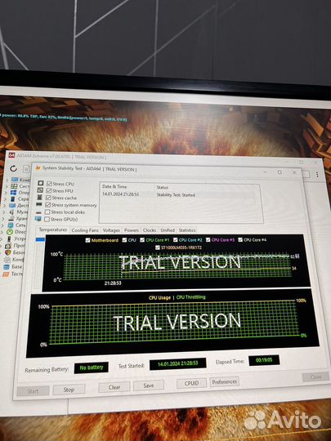Expand the Дисплей tree node arrow
The image size is (331, 441).
coord(5,206)
